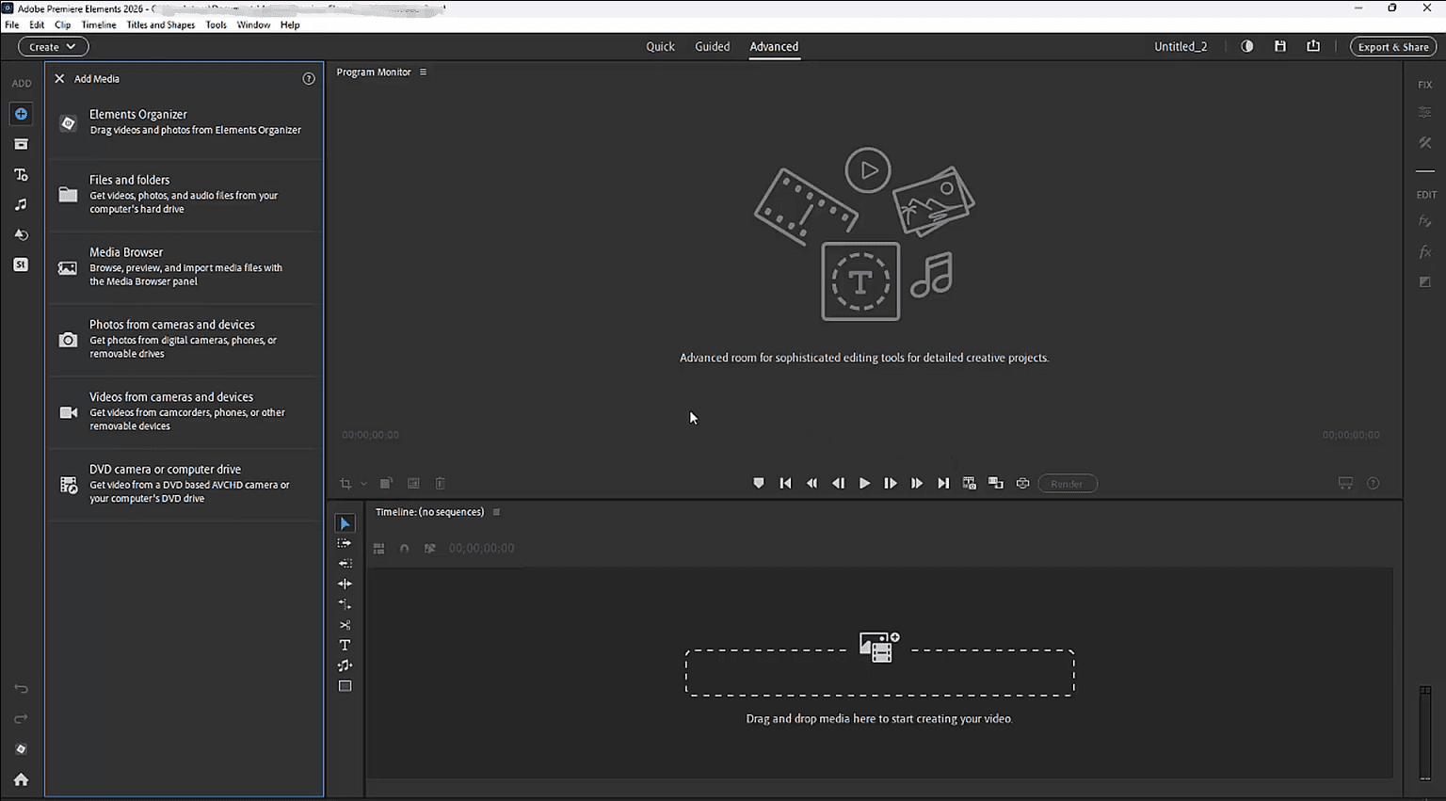Click the Export & Share button
Image resolution: width=1446 pixels, height=801 pixels.
coord(1393,46)
